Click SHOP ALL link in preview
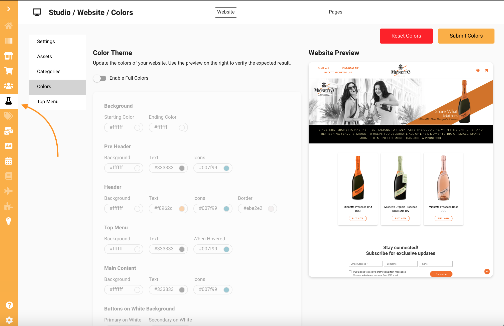 (324, 68)
